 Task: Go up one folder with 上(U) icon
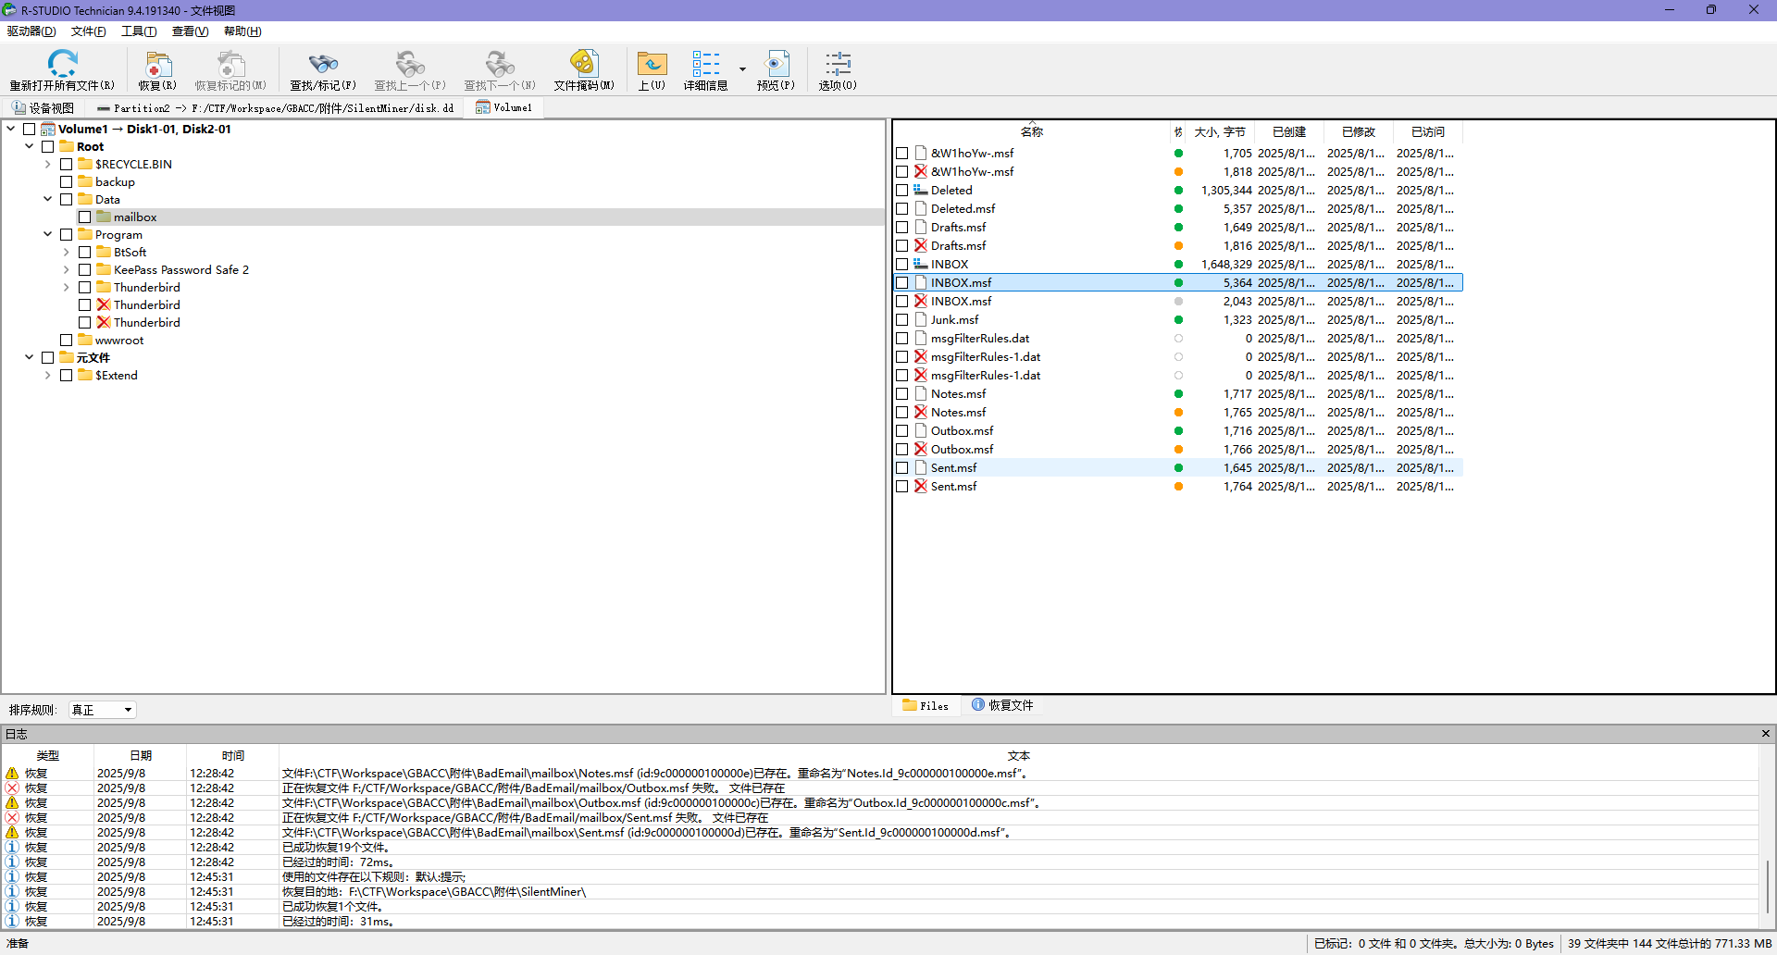click(x=652, y=64)
